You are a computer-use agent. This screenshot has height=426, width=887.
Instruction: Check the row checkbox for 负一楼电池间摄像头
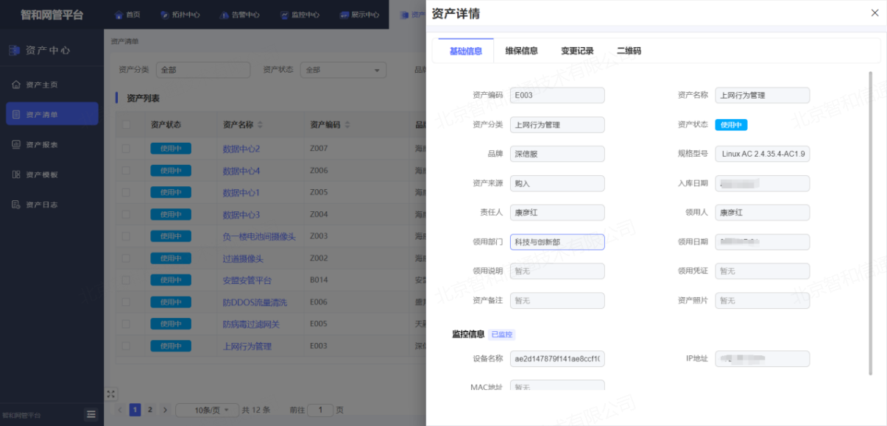point(127,236)
